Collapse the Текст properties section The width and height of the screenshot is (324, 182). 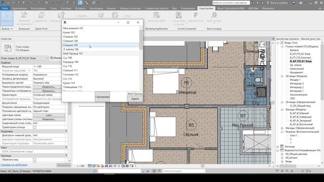[66, 147]
